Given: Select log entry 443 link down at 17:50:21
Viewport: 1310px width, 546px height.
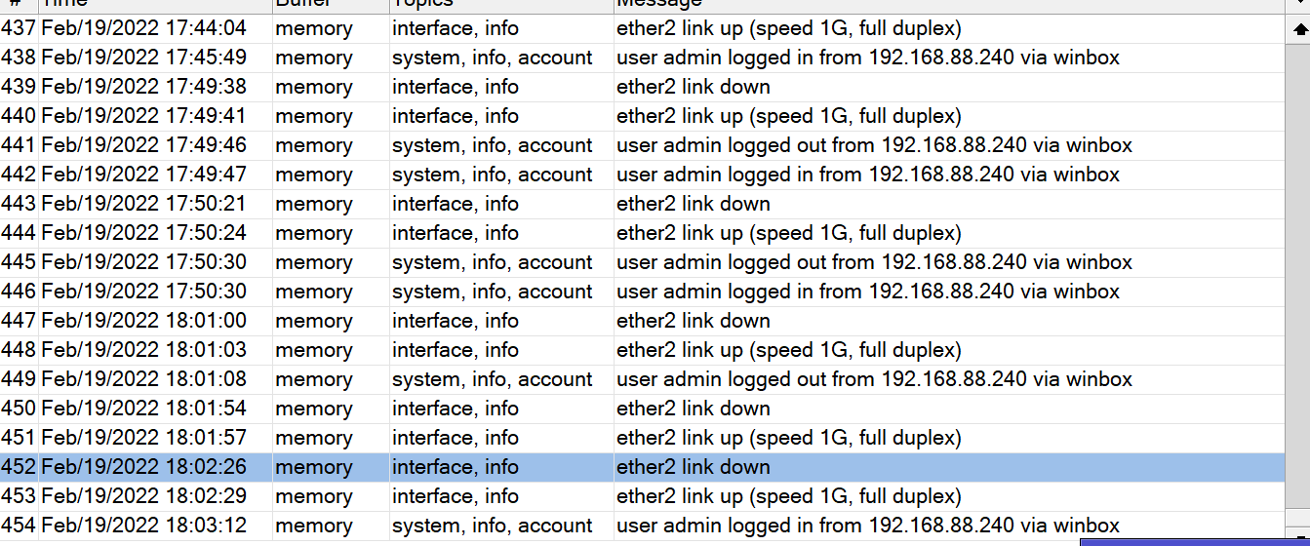Looking at the screenshot, I should click(644, 204).
